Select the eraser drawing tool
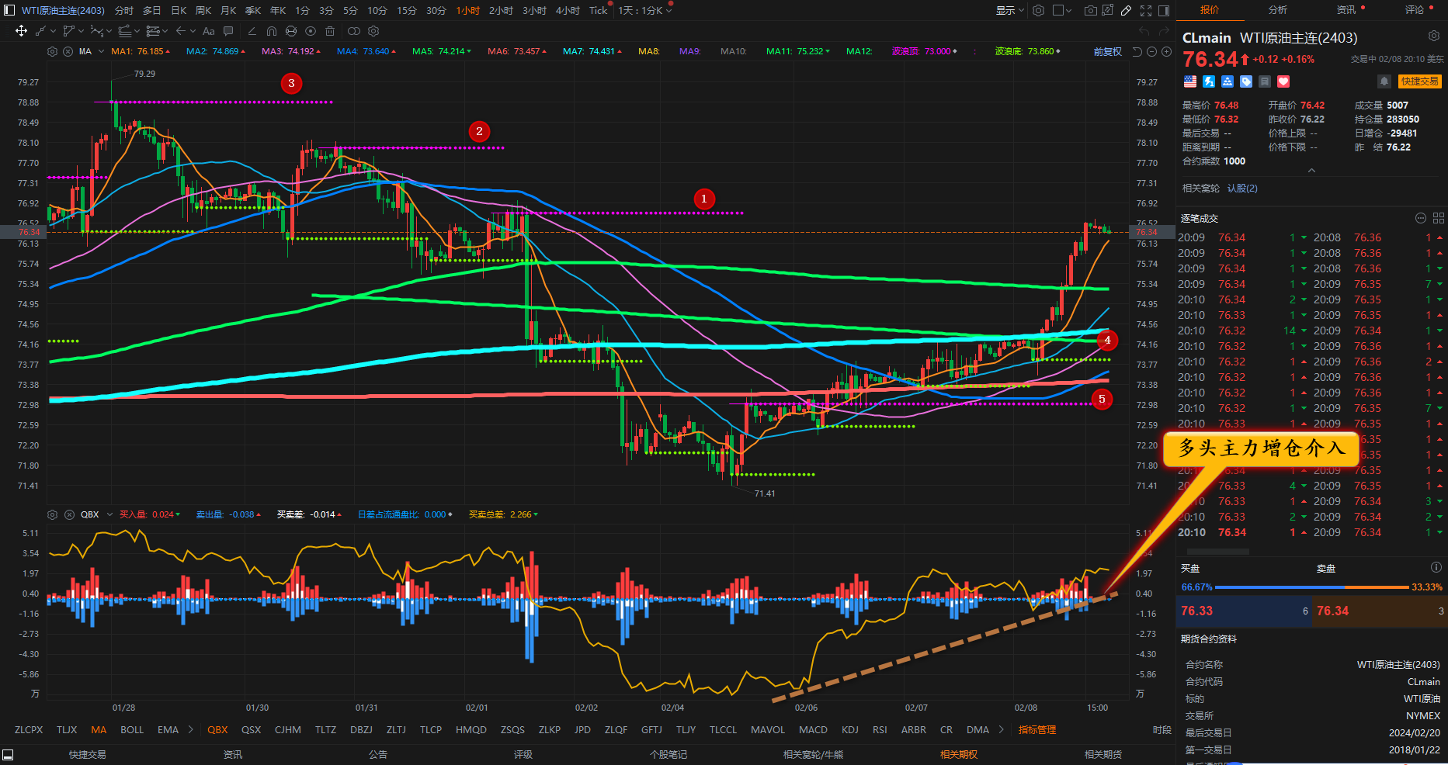This screenshot has height=765, width=1448. click(252, 31)
